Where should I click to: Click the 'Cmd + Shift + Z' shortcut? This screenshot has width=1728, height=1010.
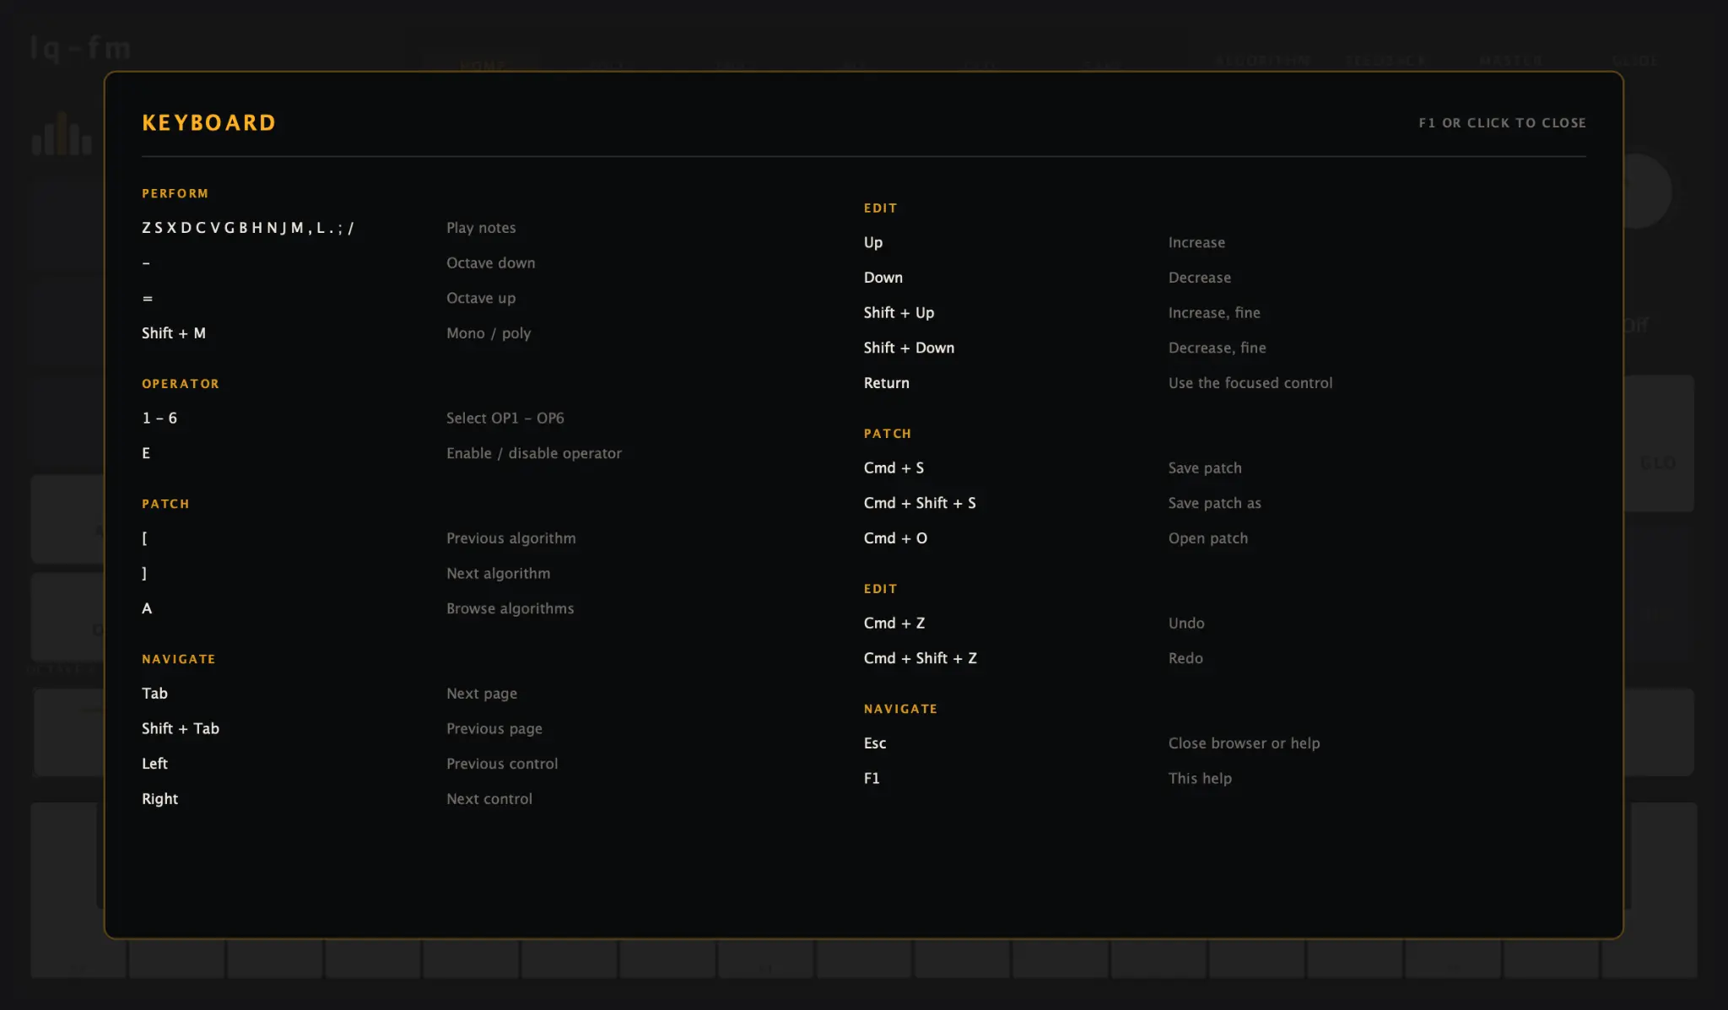tap(921, 659)
